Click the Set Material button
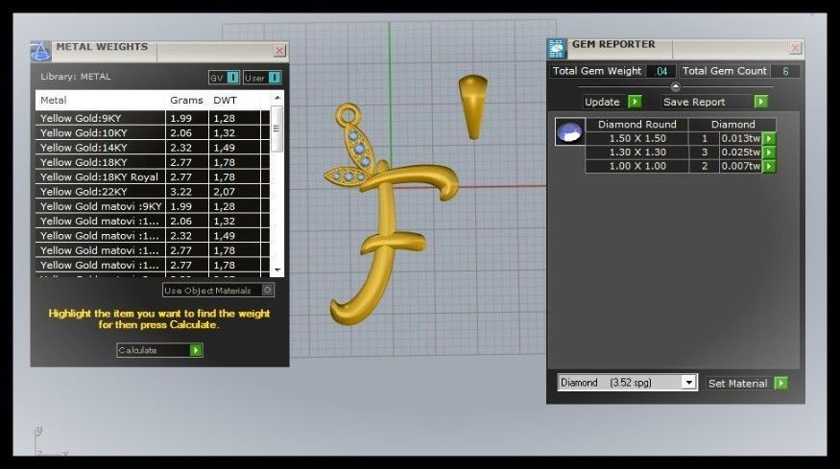Image resolution: width=840 pixels, height=469 pixels. click(x=747, y=384)
